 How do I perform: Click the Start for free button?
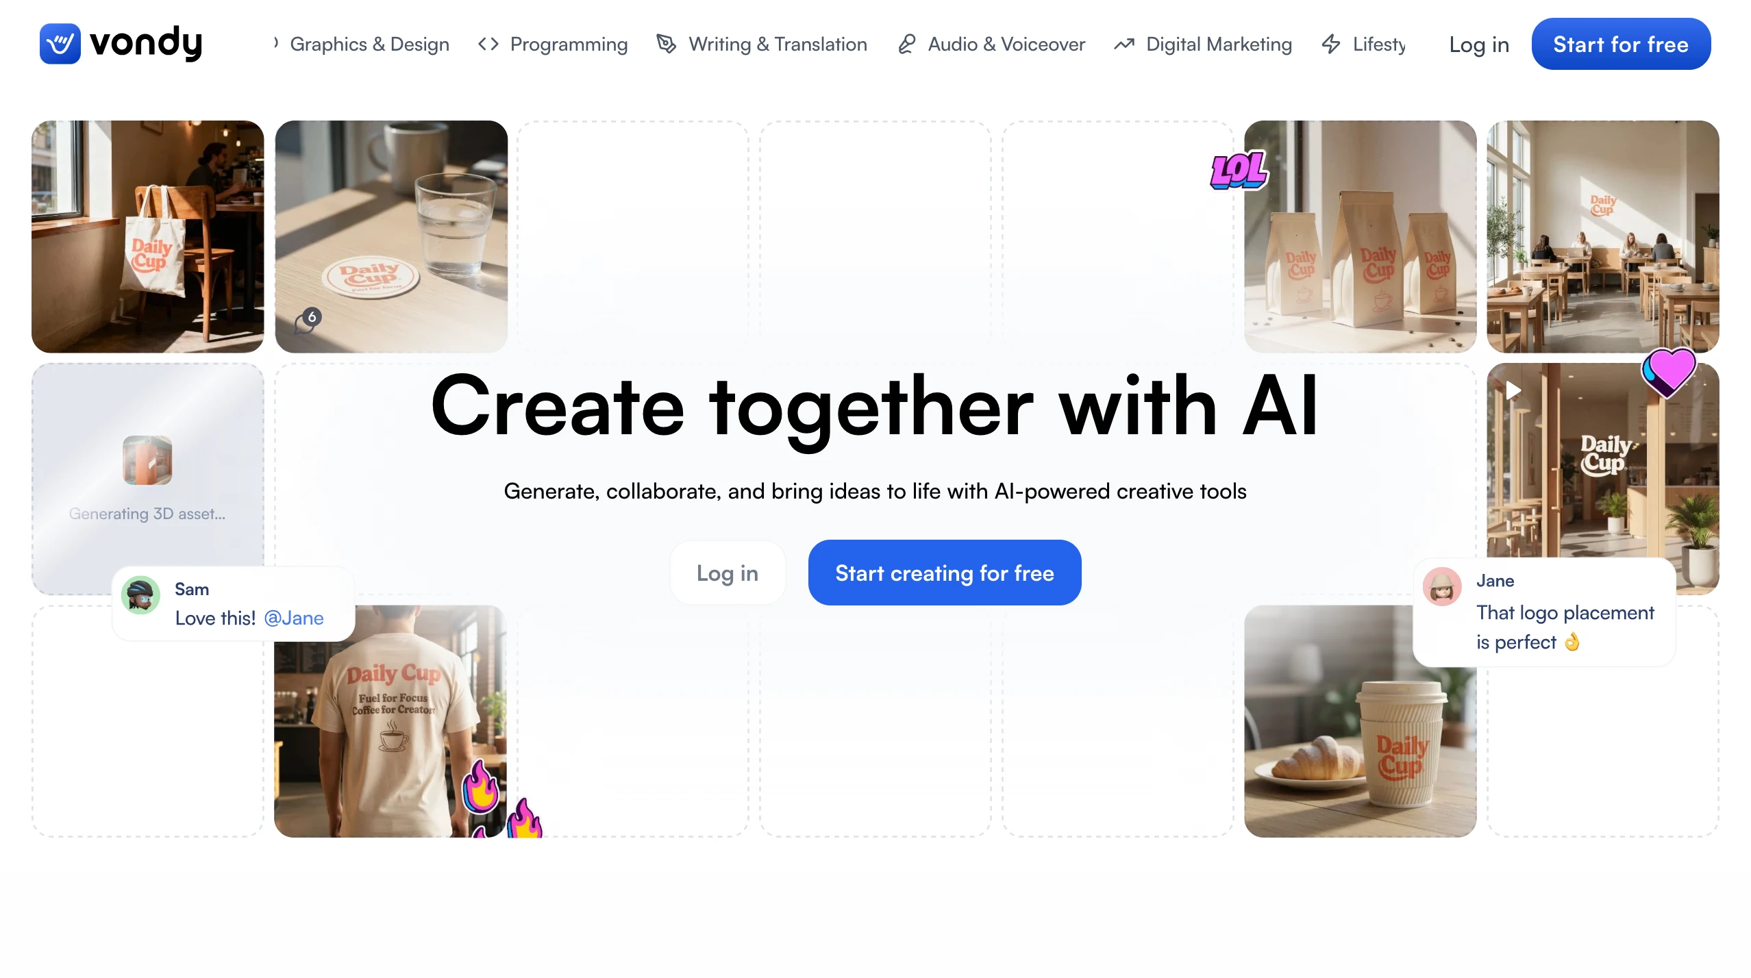pos(1621,45)
